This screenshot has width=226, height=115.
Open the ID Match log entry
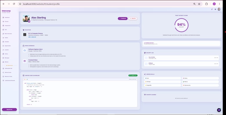pyautogui.click(x=181, y=64)
